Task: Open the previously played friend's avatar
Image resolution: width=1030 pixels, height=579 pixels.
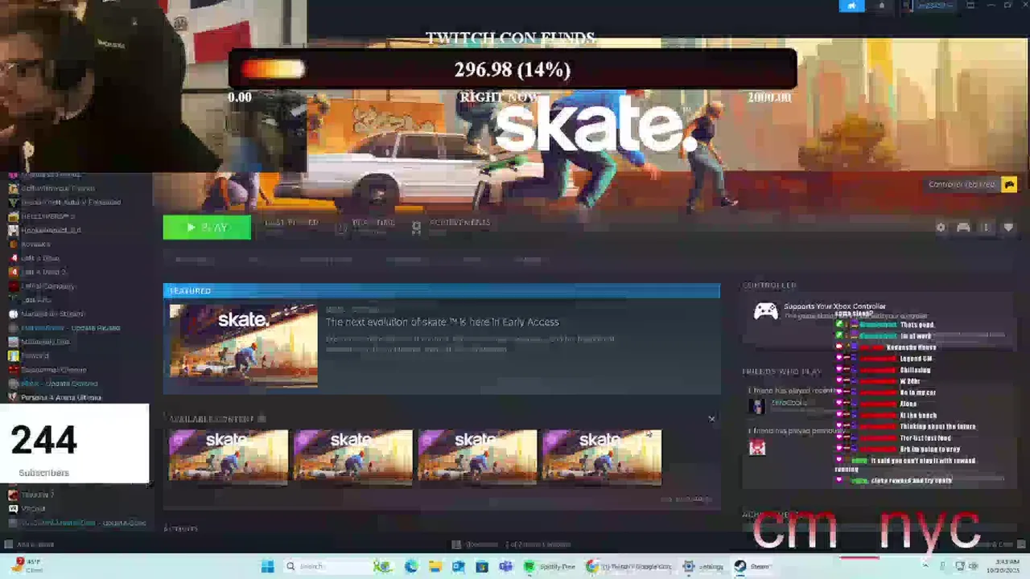Action: pyautogui.click(x=757, y=447)
